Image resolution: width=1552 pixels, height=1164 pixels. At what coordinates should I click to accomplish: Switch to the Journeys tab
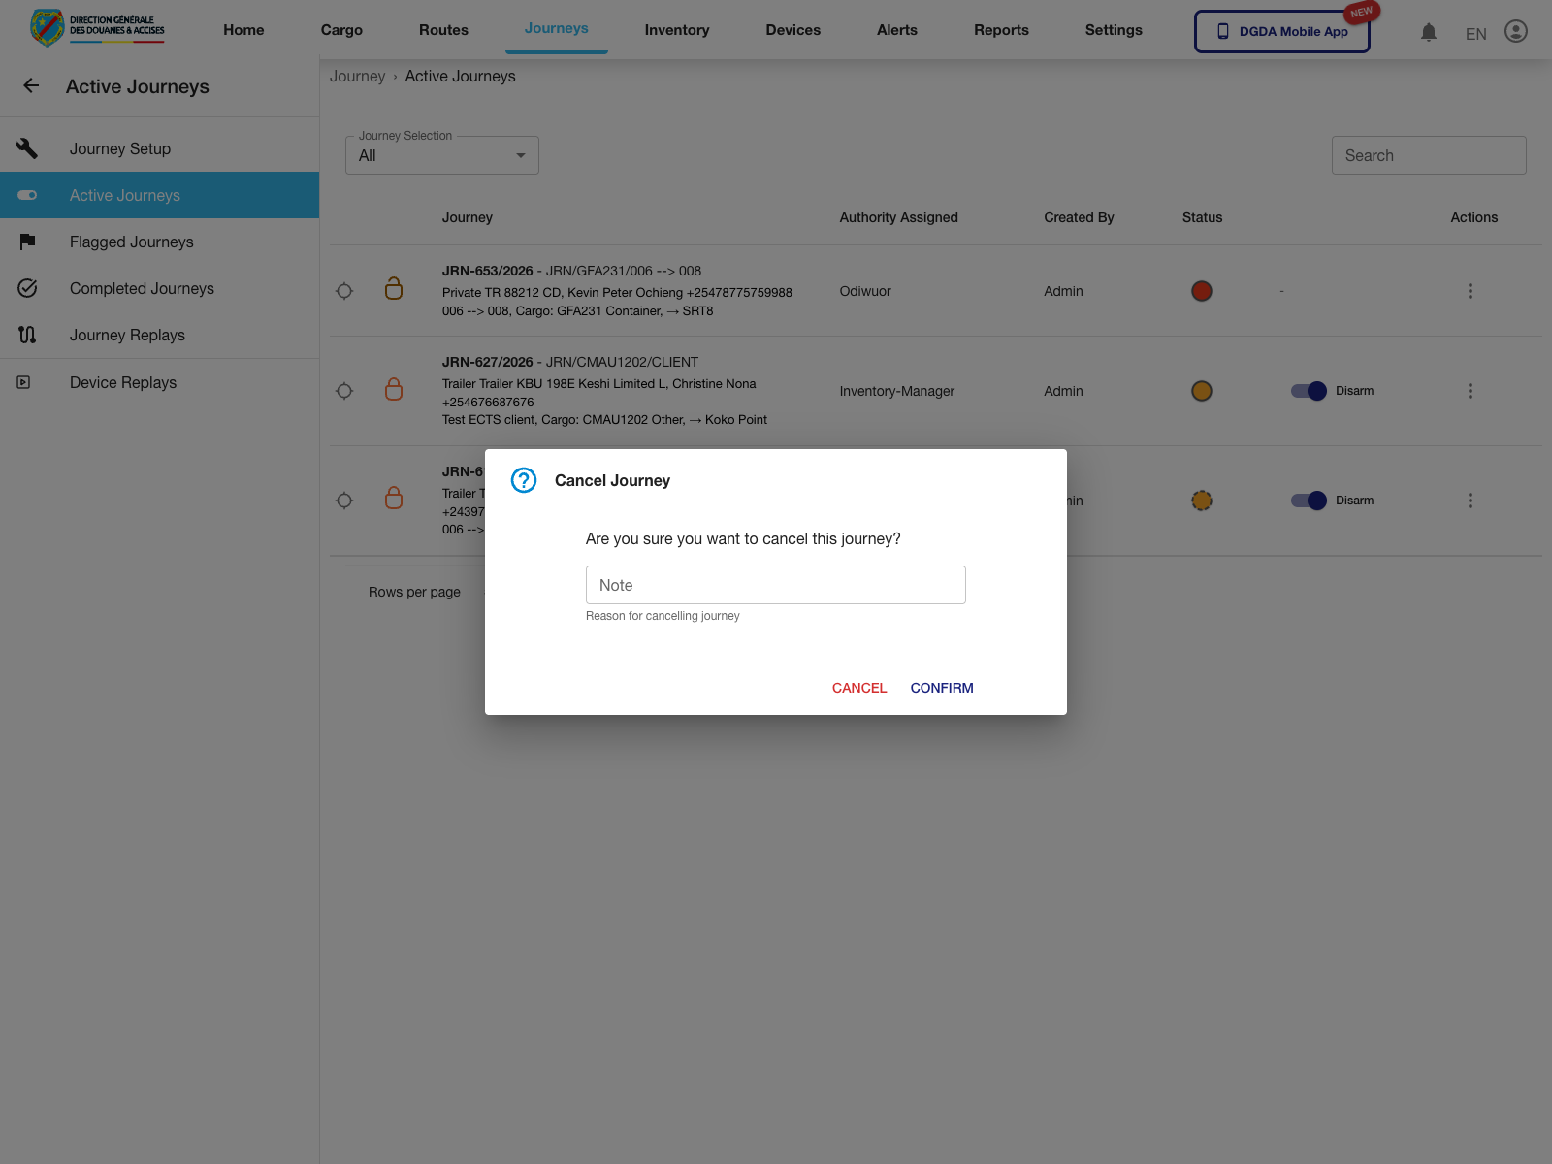(556, 29)
